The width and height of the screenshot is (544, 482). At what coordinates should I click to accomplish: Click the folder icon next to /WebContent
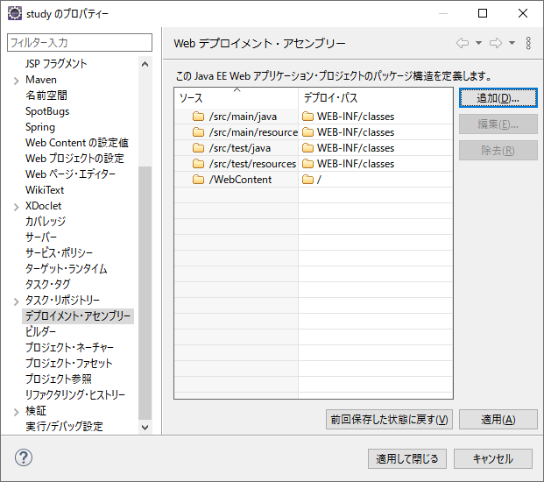(198, 180)
